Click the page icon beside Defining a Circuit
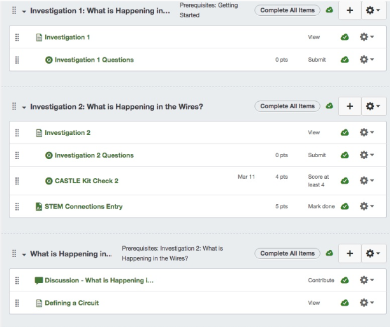 click(x=39, y=303)
